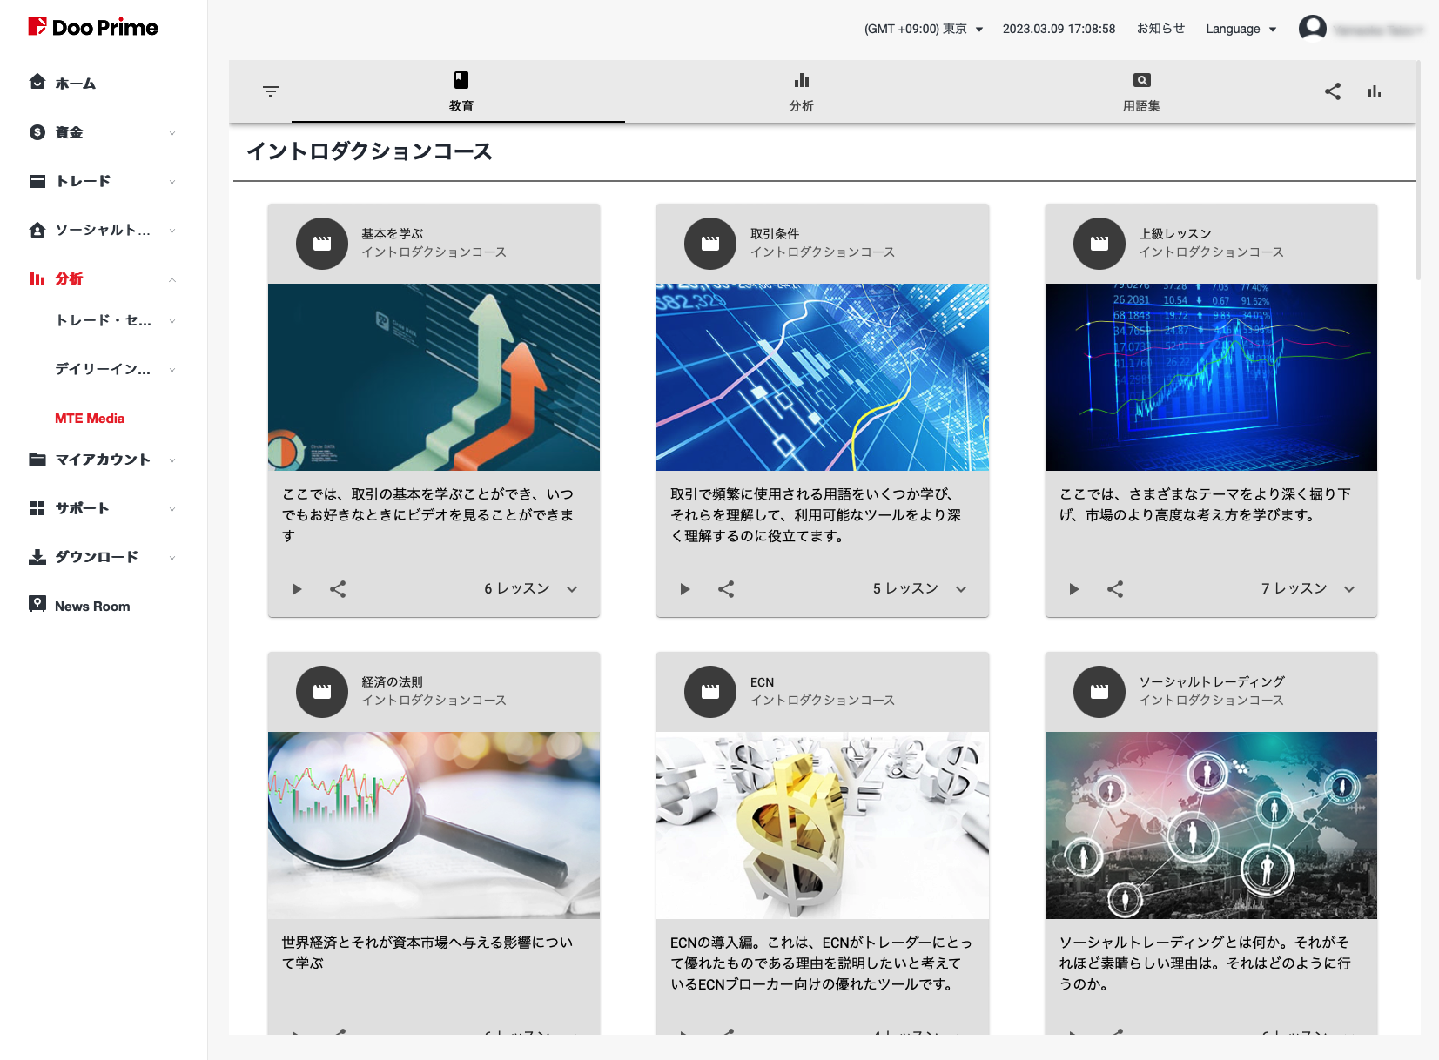Open the ソーシャルトレーディング network thumbnail
Screen dimensions: 1439x1060
click(x=1211, y=825)
